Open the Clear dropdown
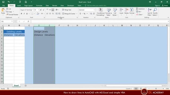This screenshot has height=95, width=170. click(x=140, y=15)
